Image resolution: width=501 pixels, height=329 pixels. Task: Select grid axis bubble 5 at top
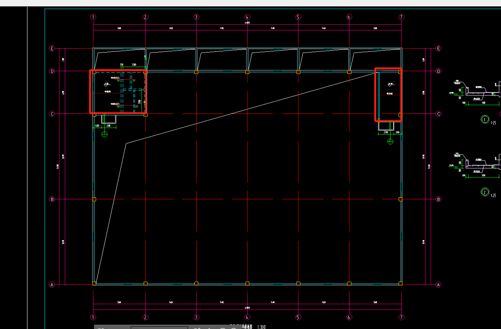click(x=298, y=17)
